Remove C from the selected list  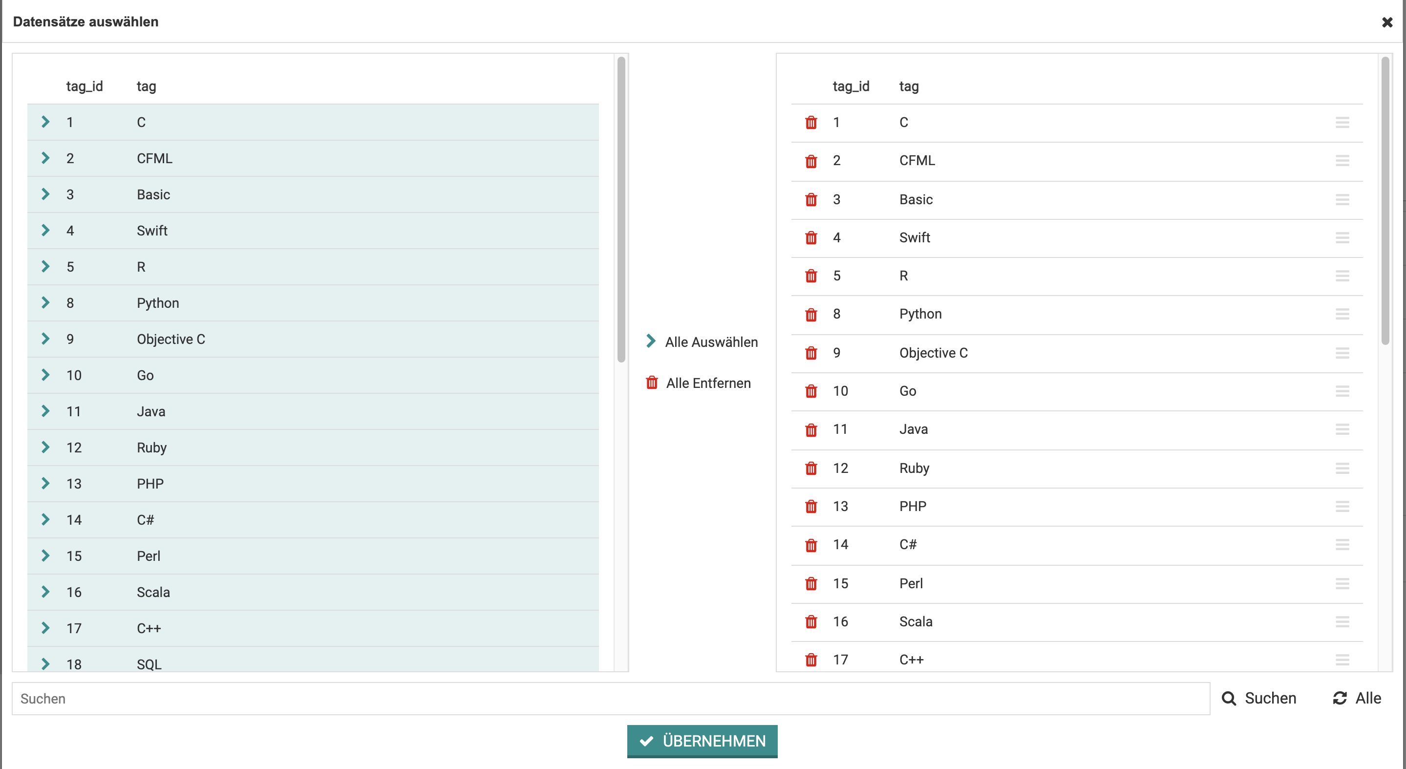pyautogui.click(x=811, y=122)
